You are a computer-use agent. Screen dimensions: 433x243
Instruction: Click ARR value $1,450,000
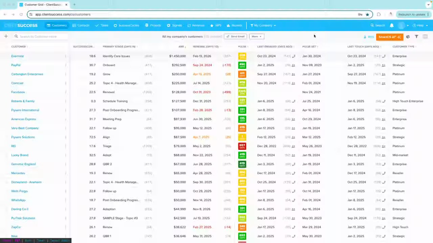tap(177, 56)
